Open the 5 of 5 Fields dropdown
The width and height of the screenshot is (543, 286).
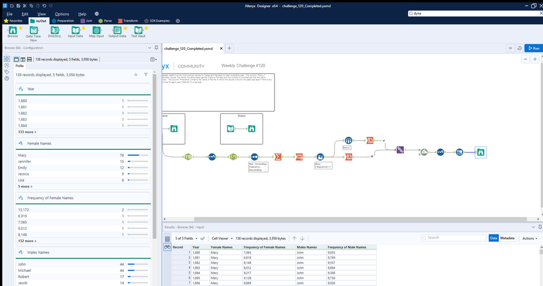pyautogui.click(x=186, y=238)
